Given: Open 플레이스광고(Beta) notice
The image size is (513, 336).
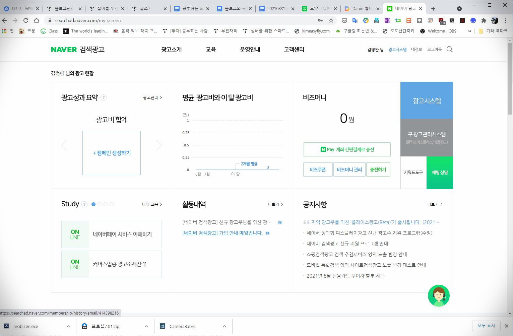Looking at the screenshot, I should pos(375,222).
